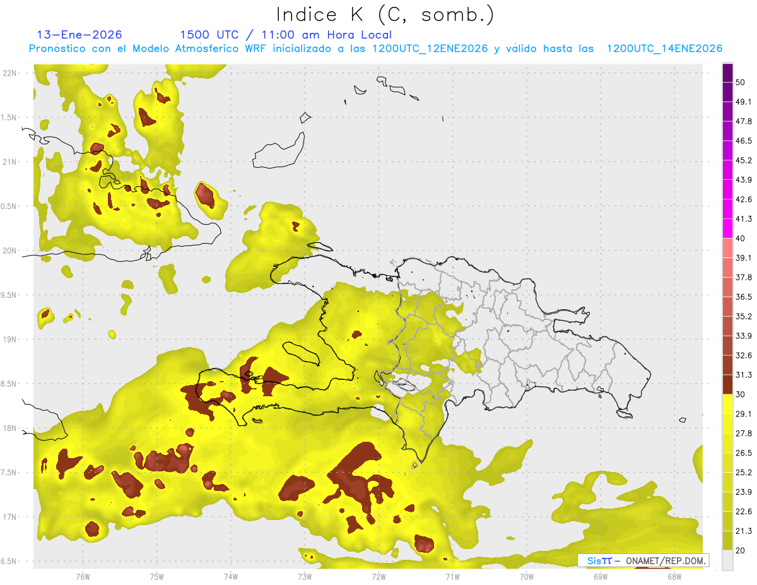
Task: Click the colorbar value '26.5'
Action: 744,453
